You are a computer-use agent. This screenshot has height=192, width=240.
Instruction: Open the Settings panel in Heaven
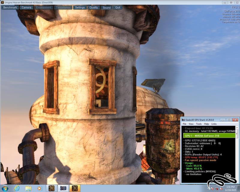pos(80,7)
